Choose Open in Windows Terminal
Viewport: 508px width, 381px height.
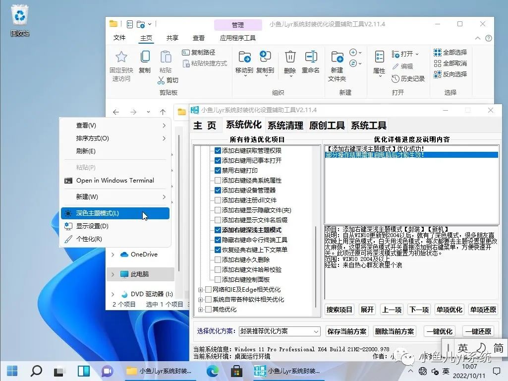115,181
